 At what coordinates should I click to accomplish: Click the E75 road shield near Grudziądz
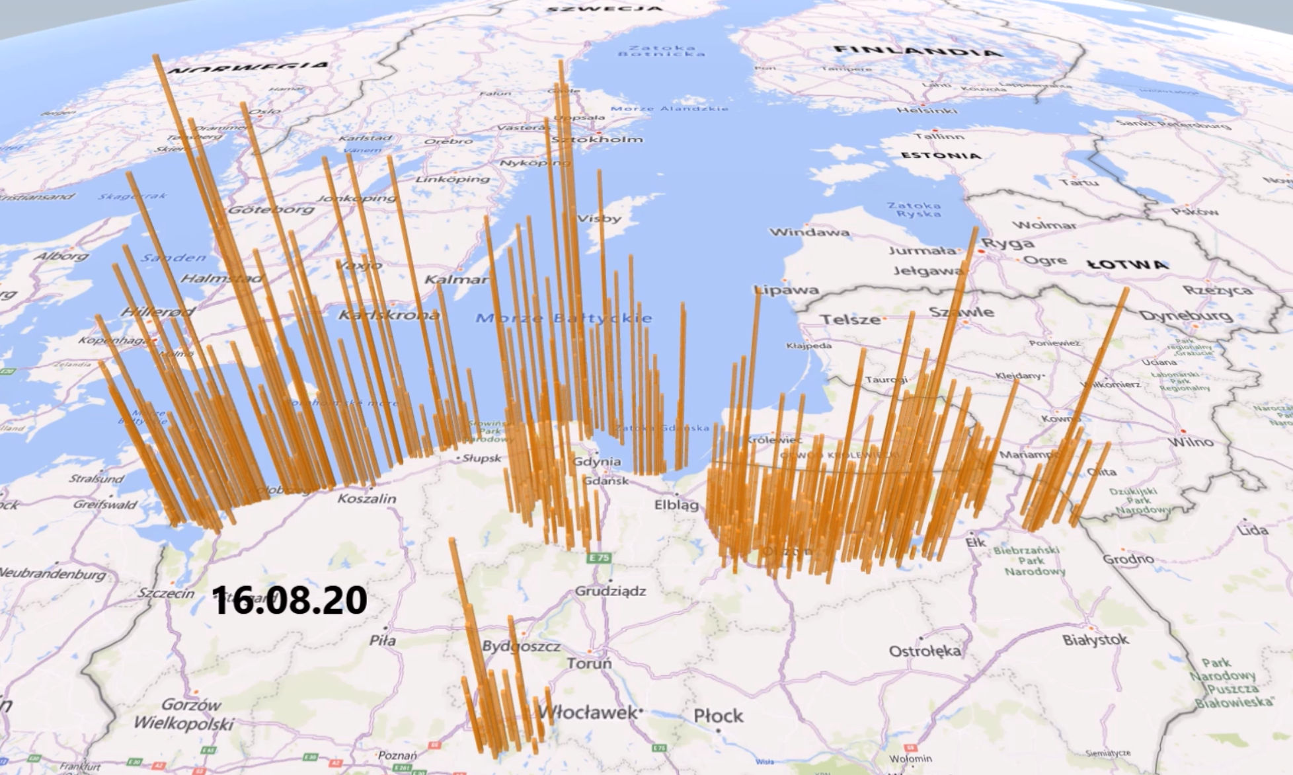pos(599,558)
